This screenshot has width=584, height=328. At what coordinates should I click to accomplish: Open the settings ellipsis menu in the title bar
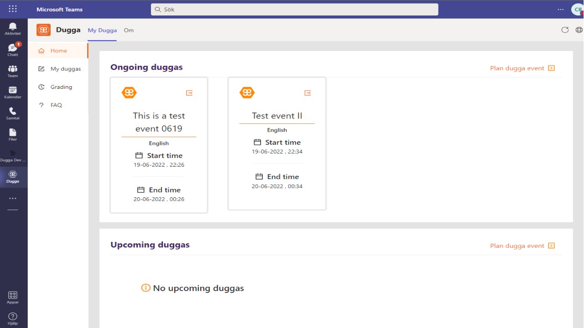click(561, 9)
